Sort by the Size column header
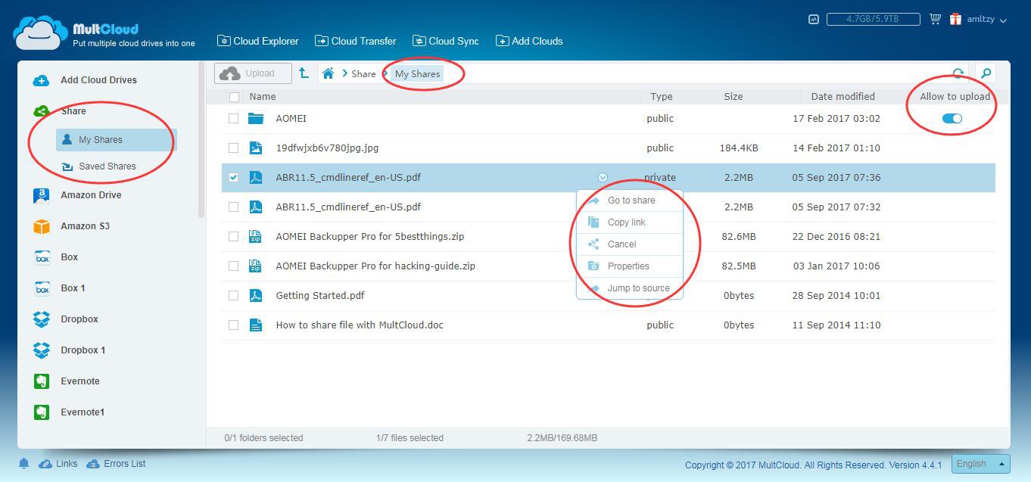The image size is (1031, 482). 734,97
